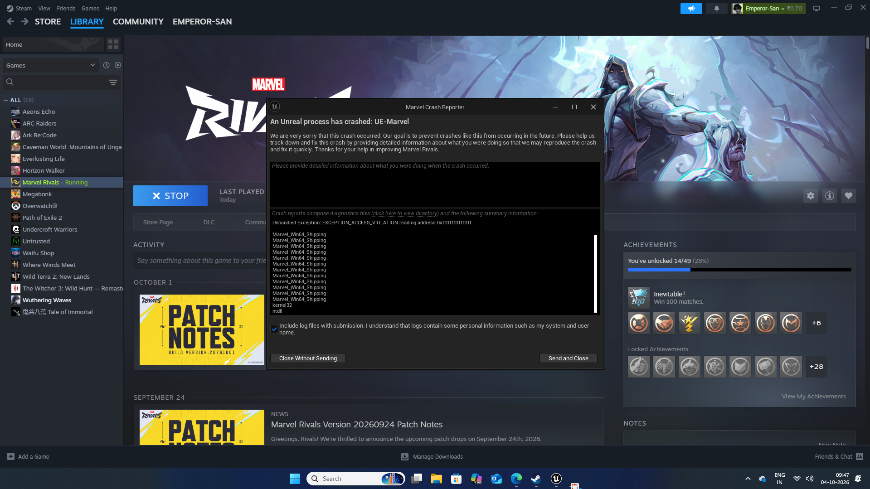Select Wuthering Waves in the library
Screen dimensions: 870x489
tap(62, 300)
